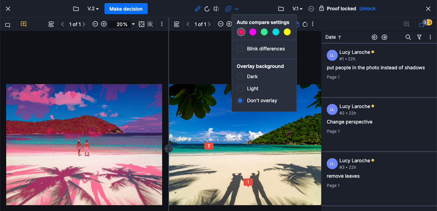437x211 pixels.
Task: Open the 20% zoom level dropdown
Action: [x=133, y=24]
